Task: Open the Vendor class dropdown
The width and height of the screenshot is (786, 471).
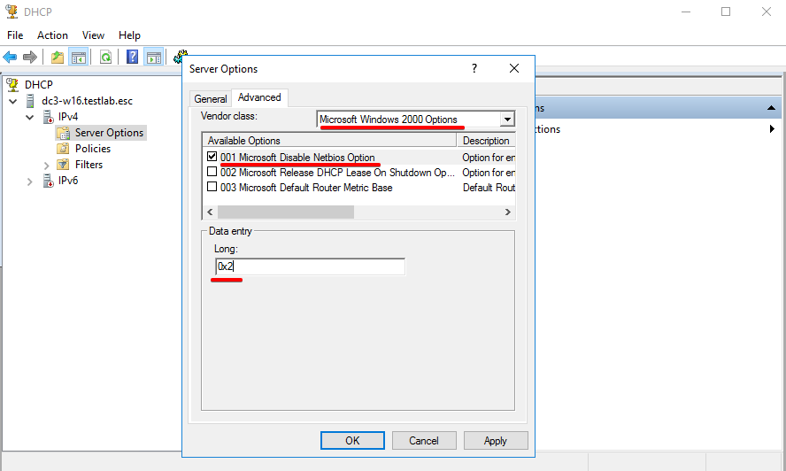Action: (x=507, y=120)
